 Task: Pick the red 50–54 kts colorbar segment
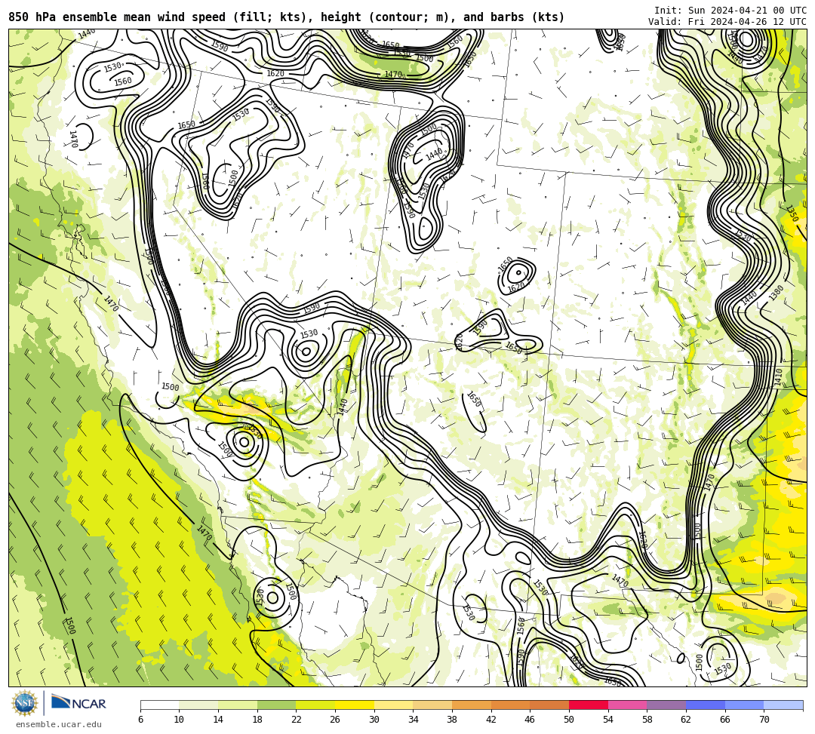[589, 705]
